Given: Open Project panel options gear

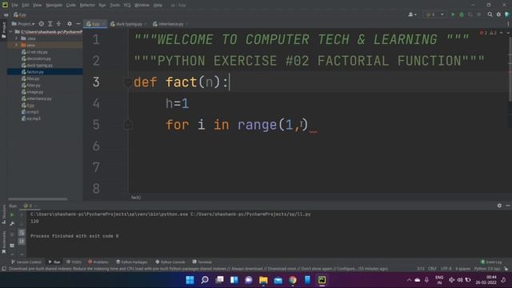Looking at the screenshot, I should point(70,24).
